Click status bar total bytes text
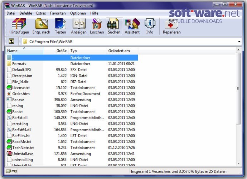 click(x=179, y=171)
